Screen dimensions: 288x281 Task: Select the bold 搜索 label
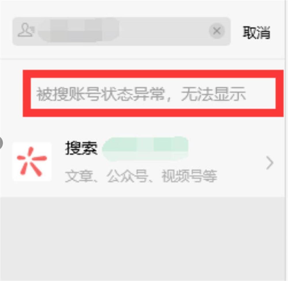pyautogui.click(x=81, y=148)
